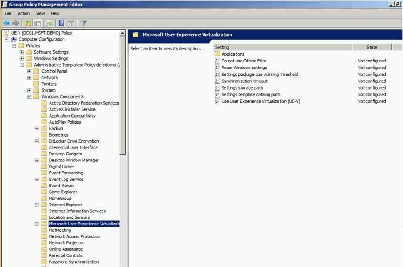The width and height of the screenshot is (403, 267).
Task: Click the policy icon for Settings package size warning threshold
Action: [217, 75]
